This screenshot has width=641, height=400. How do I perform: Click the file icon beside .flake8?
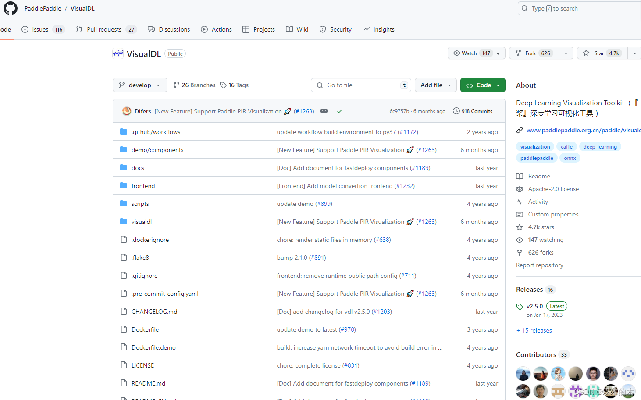click(x=124, y=257)
